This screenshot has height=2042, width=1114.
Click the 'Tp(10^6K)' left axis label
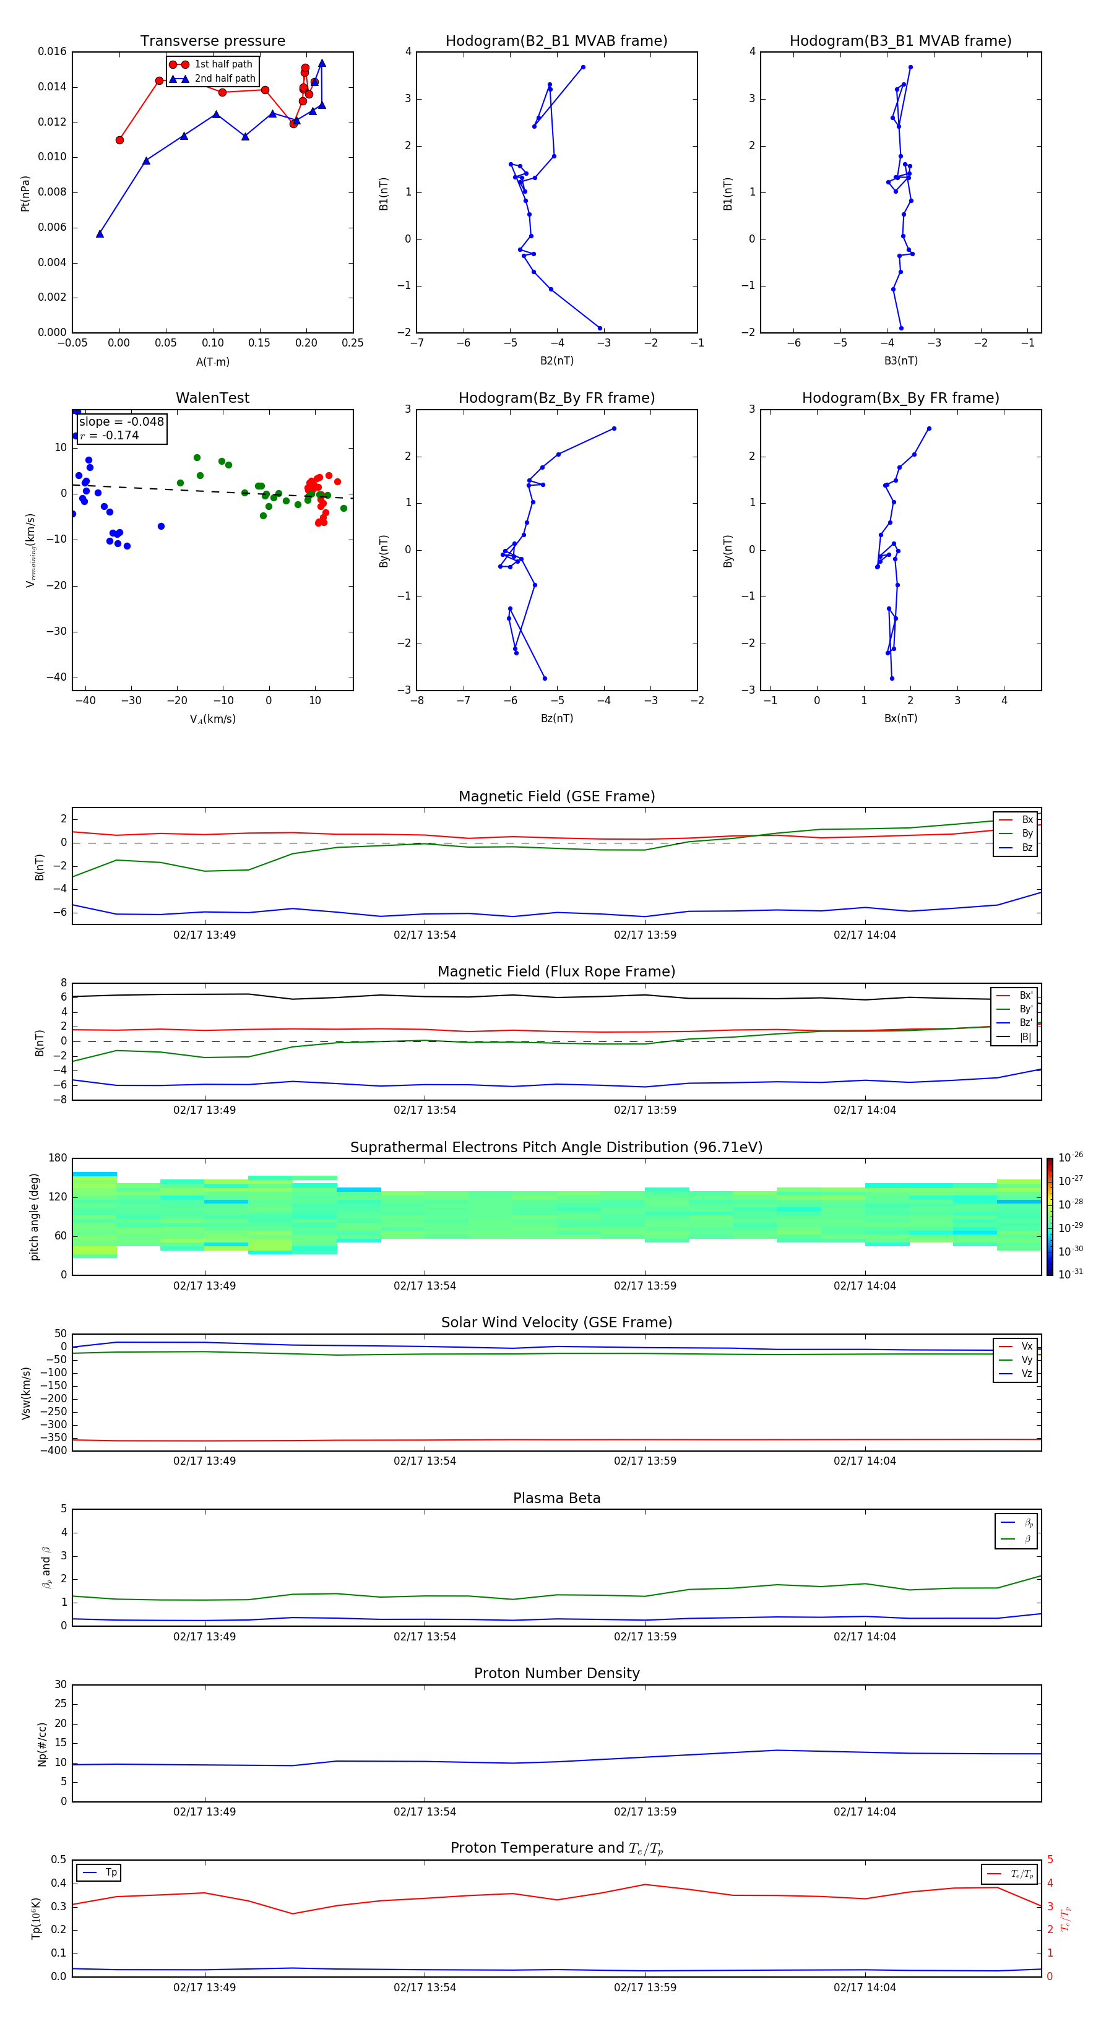[x=36, y=1918]
